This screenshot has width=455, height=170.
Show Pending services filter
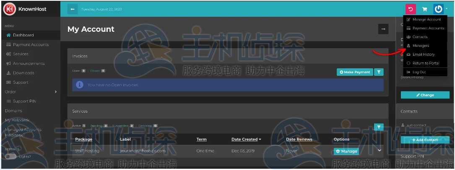point(99,126)
